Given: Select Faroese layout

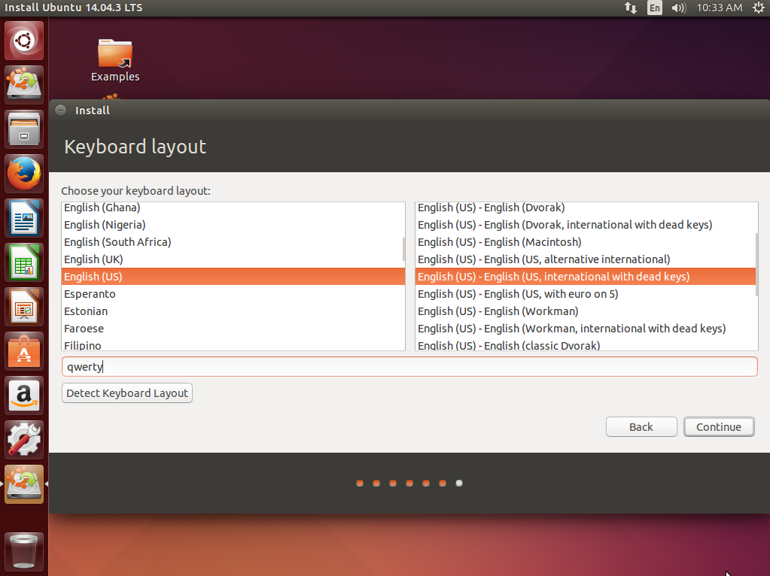Looking at the screenshot, I should (x=233, y=329).
